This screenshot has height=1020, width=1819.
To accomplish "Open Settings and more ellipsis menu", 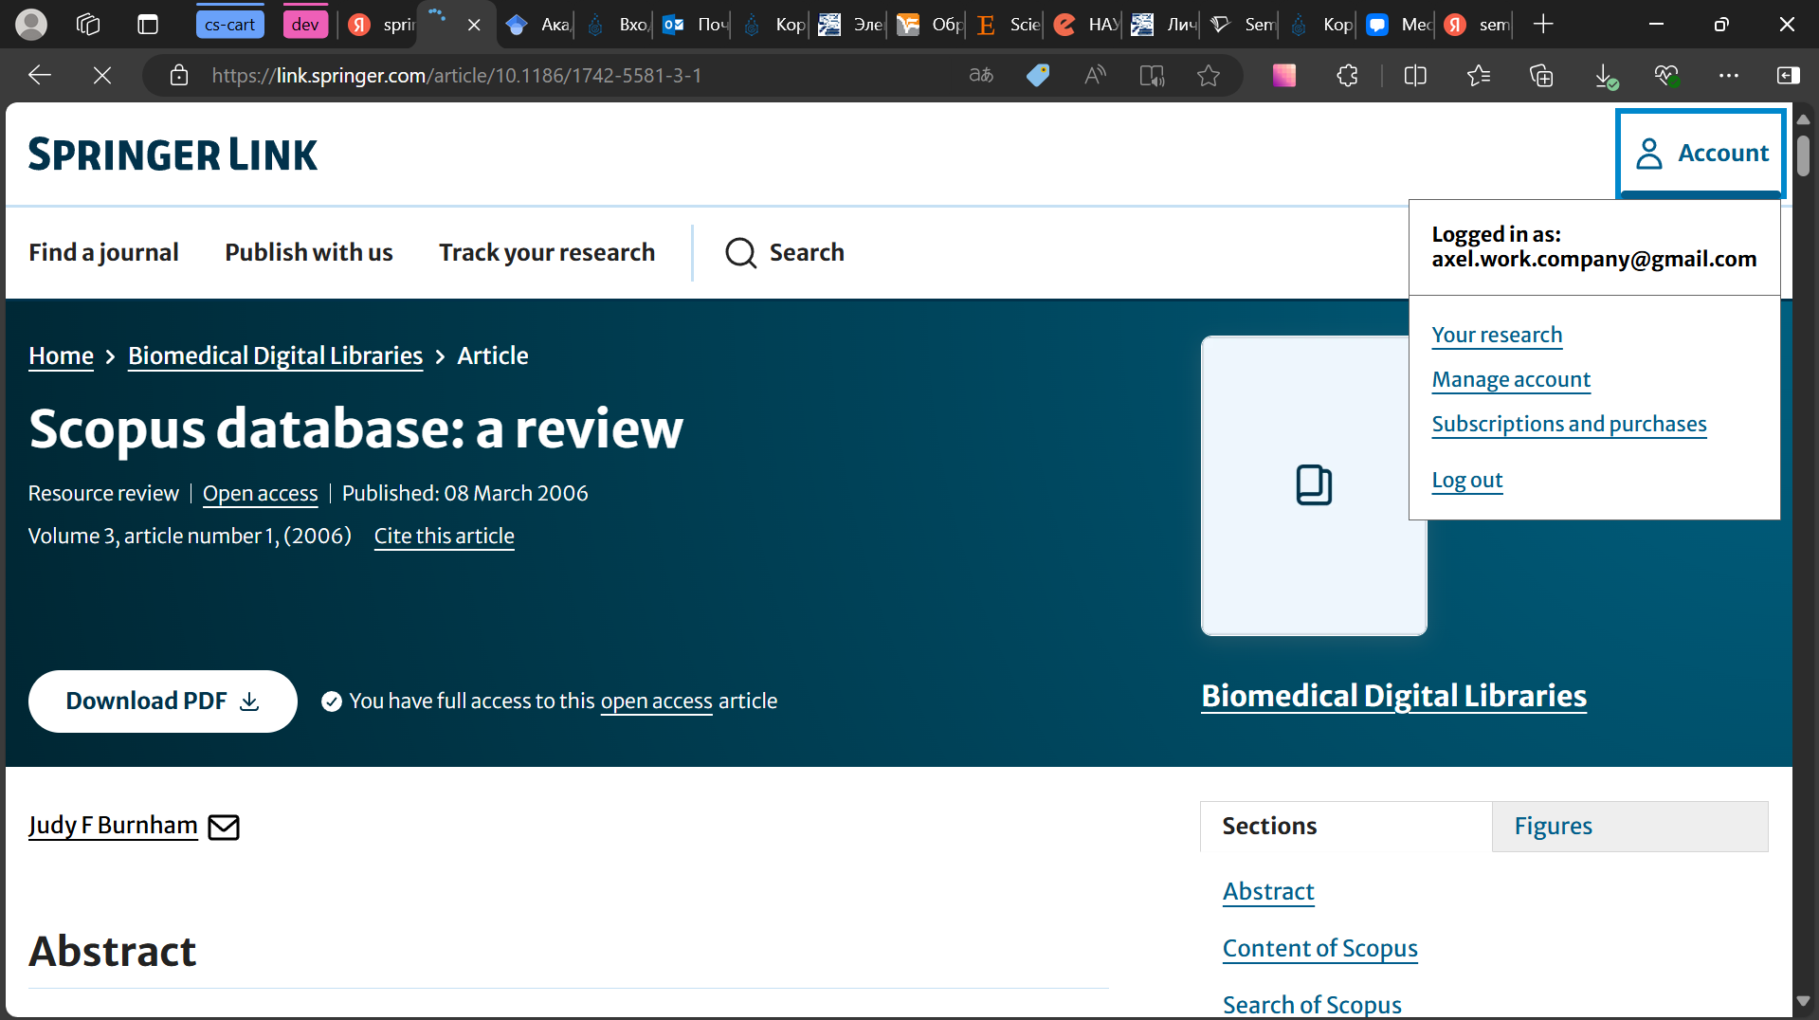I will tap(1729, 75).
